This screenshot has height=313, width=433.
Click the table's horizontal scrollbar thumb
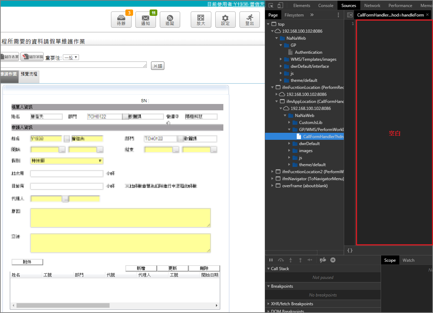(63, 305)
